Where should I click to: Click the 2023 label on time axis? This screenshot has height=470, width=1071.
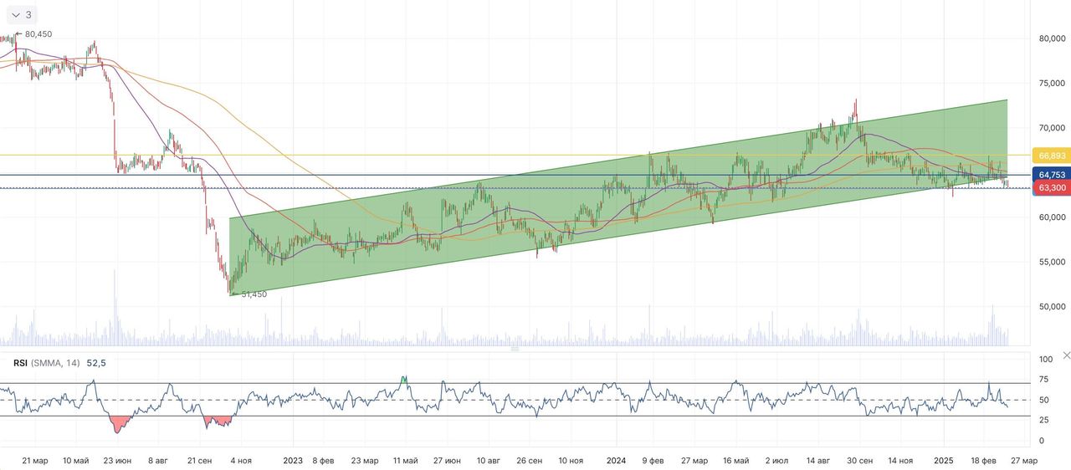pos(293,460)
